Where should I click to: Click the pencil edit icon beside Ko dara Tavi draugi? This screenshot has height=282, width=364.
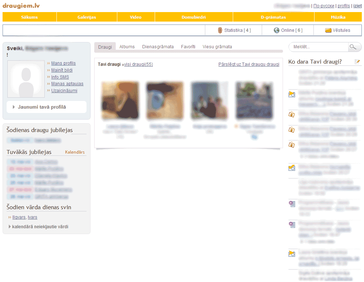[357, 62]
